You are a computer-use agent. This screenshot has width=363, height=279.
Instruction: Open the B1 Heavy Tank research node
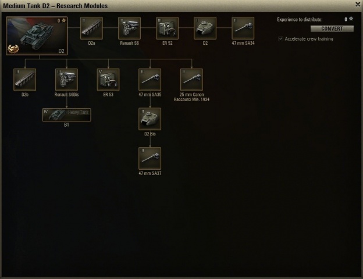pyautogui.click(x=67, y=115)
